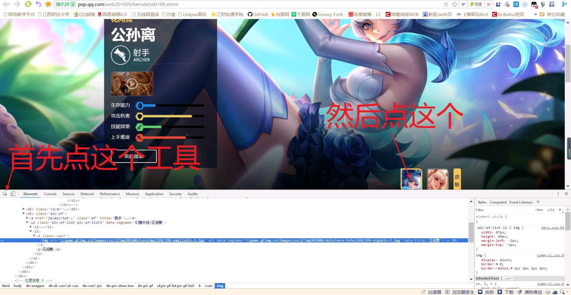Click the browser back arrow

(x=6, y=4)
